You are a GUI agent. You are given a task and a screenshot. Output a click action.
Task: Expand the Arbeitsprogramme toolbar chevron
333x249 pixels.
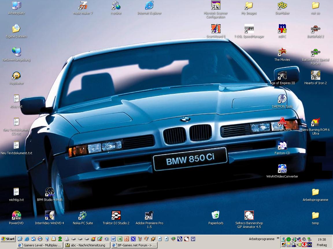[278, 238]
